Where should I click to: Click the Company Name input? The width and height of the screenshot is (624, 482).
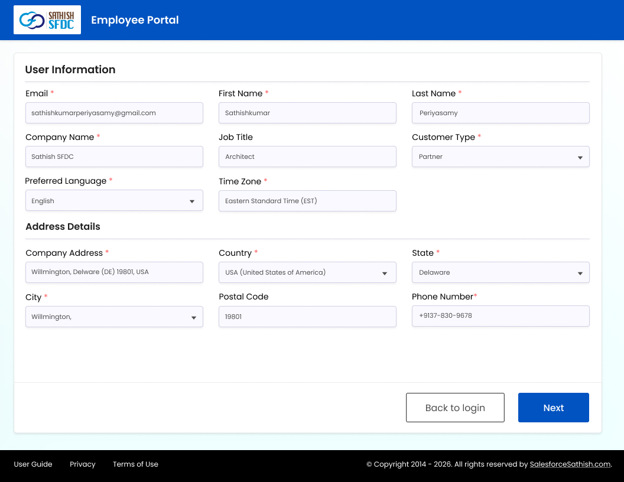coord(114,157)
